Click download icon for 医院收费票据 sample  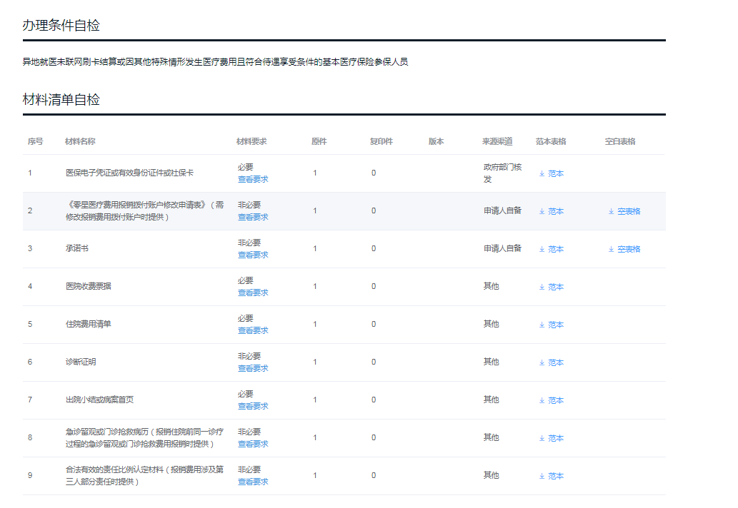(x=542, y=287)
